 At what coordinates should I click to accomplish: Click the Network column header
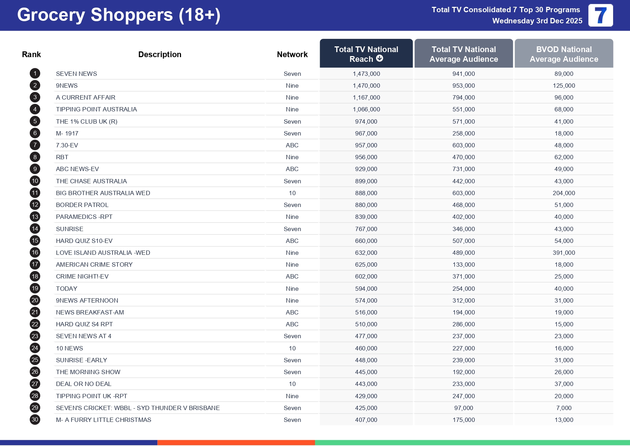pyautogui.click(x=292, y=55)
